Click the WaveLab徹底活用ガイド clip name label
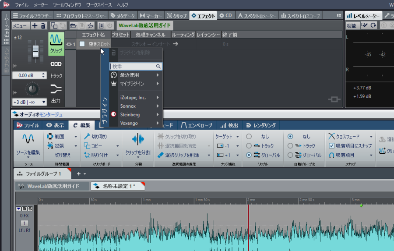 point(145,25)
